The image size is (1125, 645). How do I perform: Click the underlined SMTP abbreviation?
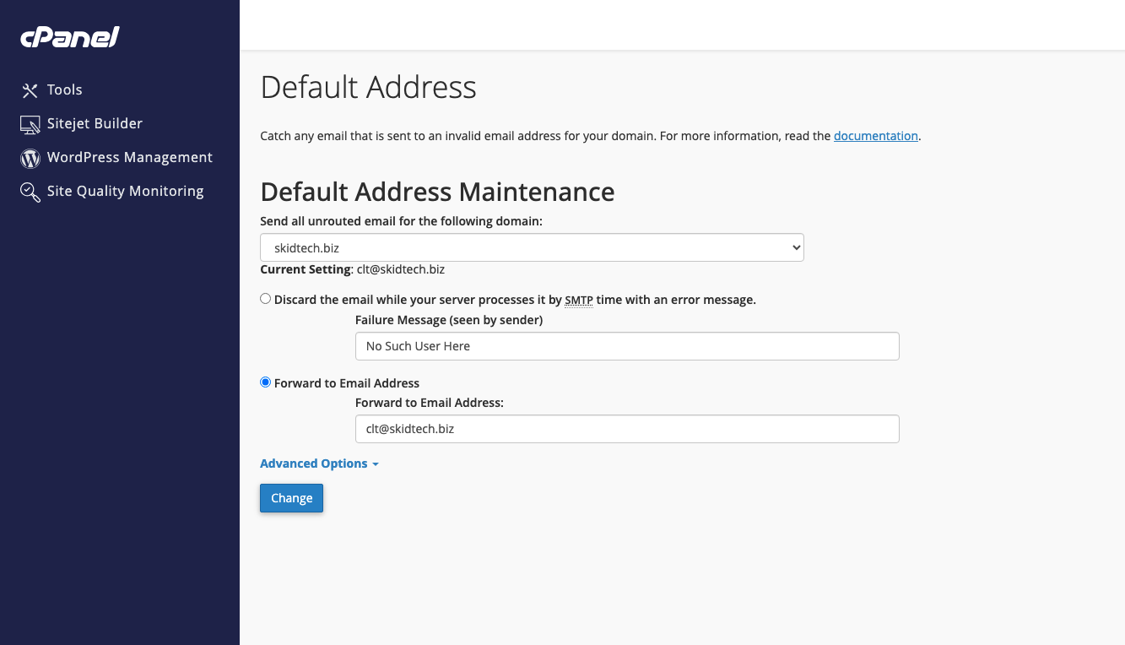click(579, 300)
